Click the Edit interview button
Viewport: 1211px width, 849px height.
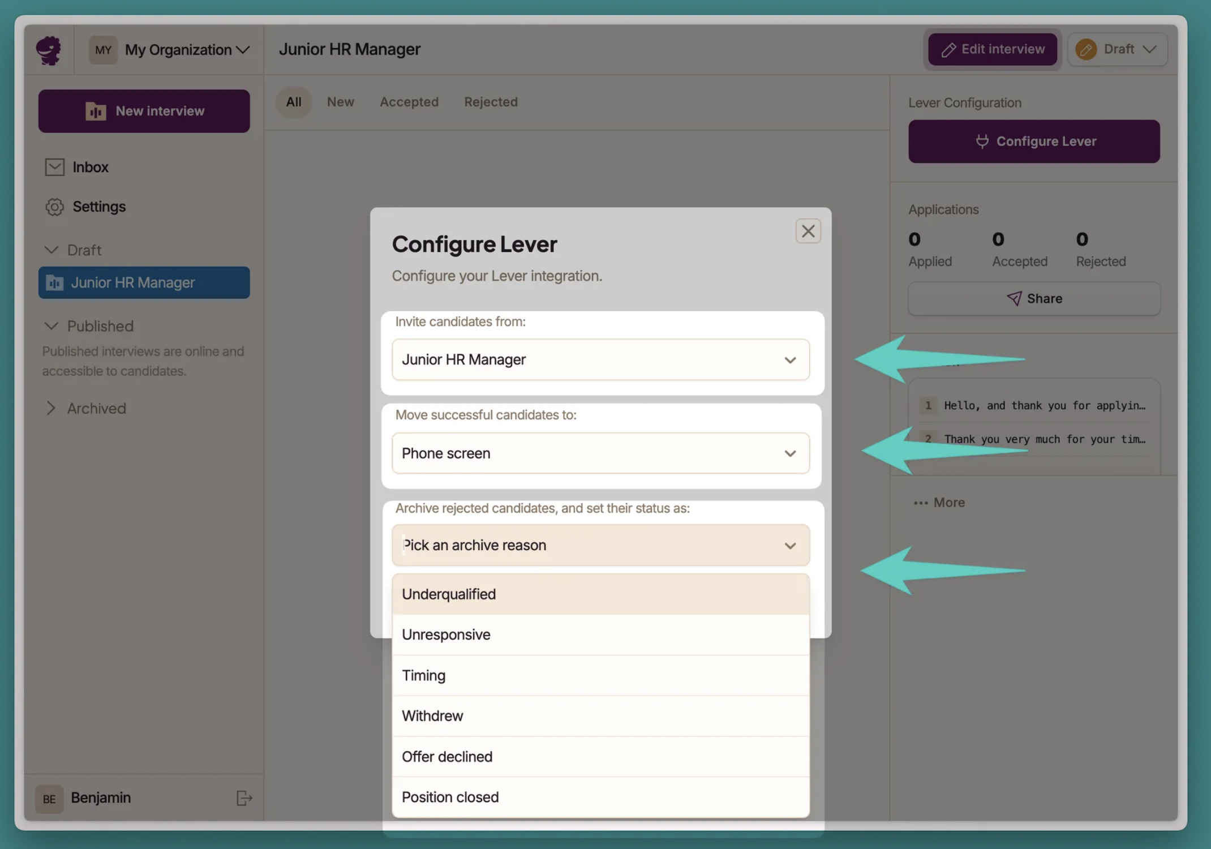point(992,49)
